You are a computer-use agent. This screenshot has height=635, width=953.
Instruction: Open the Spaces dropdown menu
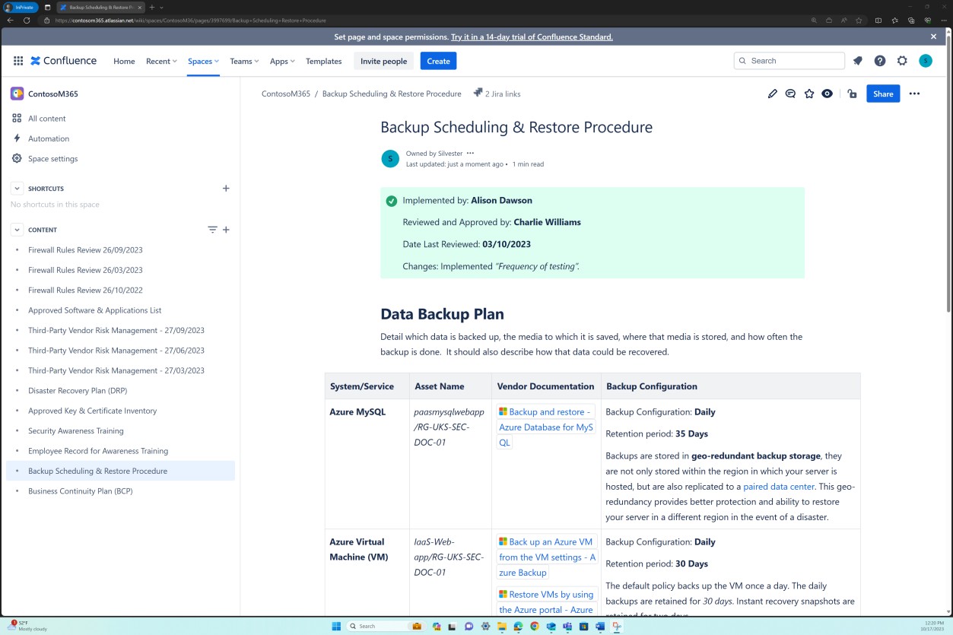click(x=202, y=61)
